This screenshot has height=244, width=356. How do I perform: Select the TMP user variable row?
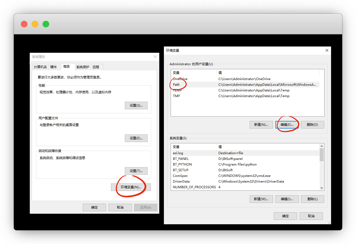click(x=245, y=96)
